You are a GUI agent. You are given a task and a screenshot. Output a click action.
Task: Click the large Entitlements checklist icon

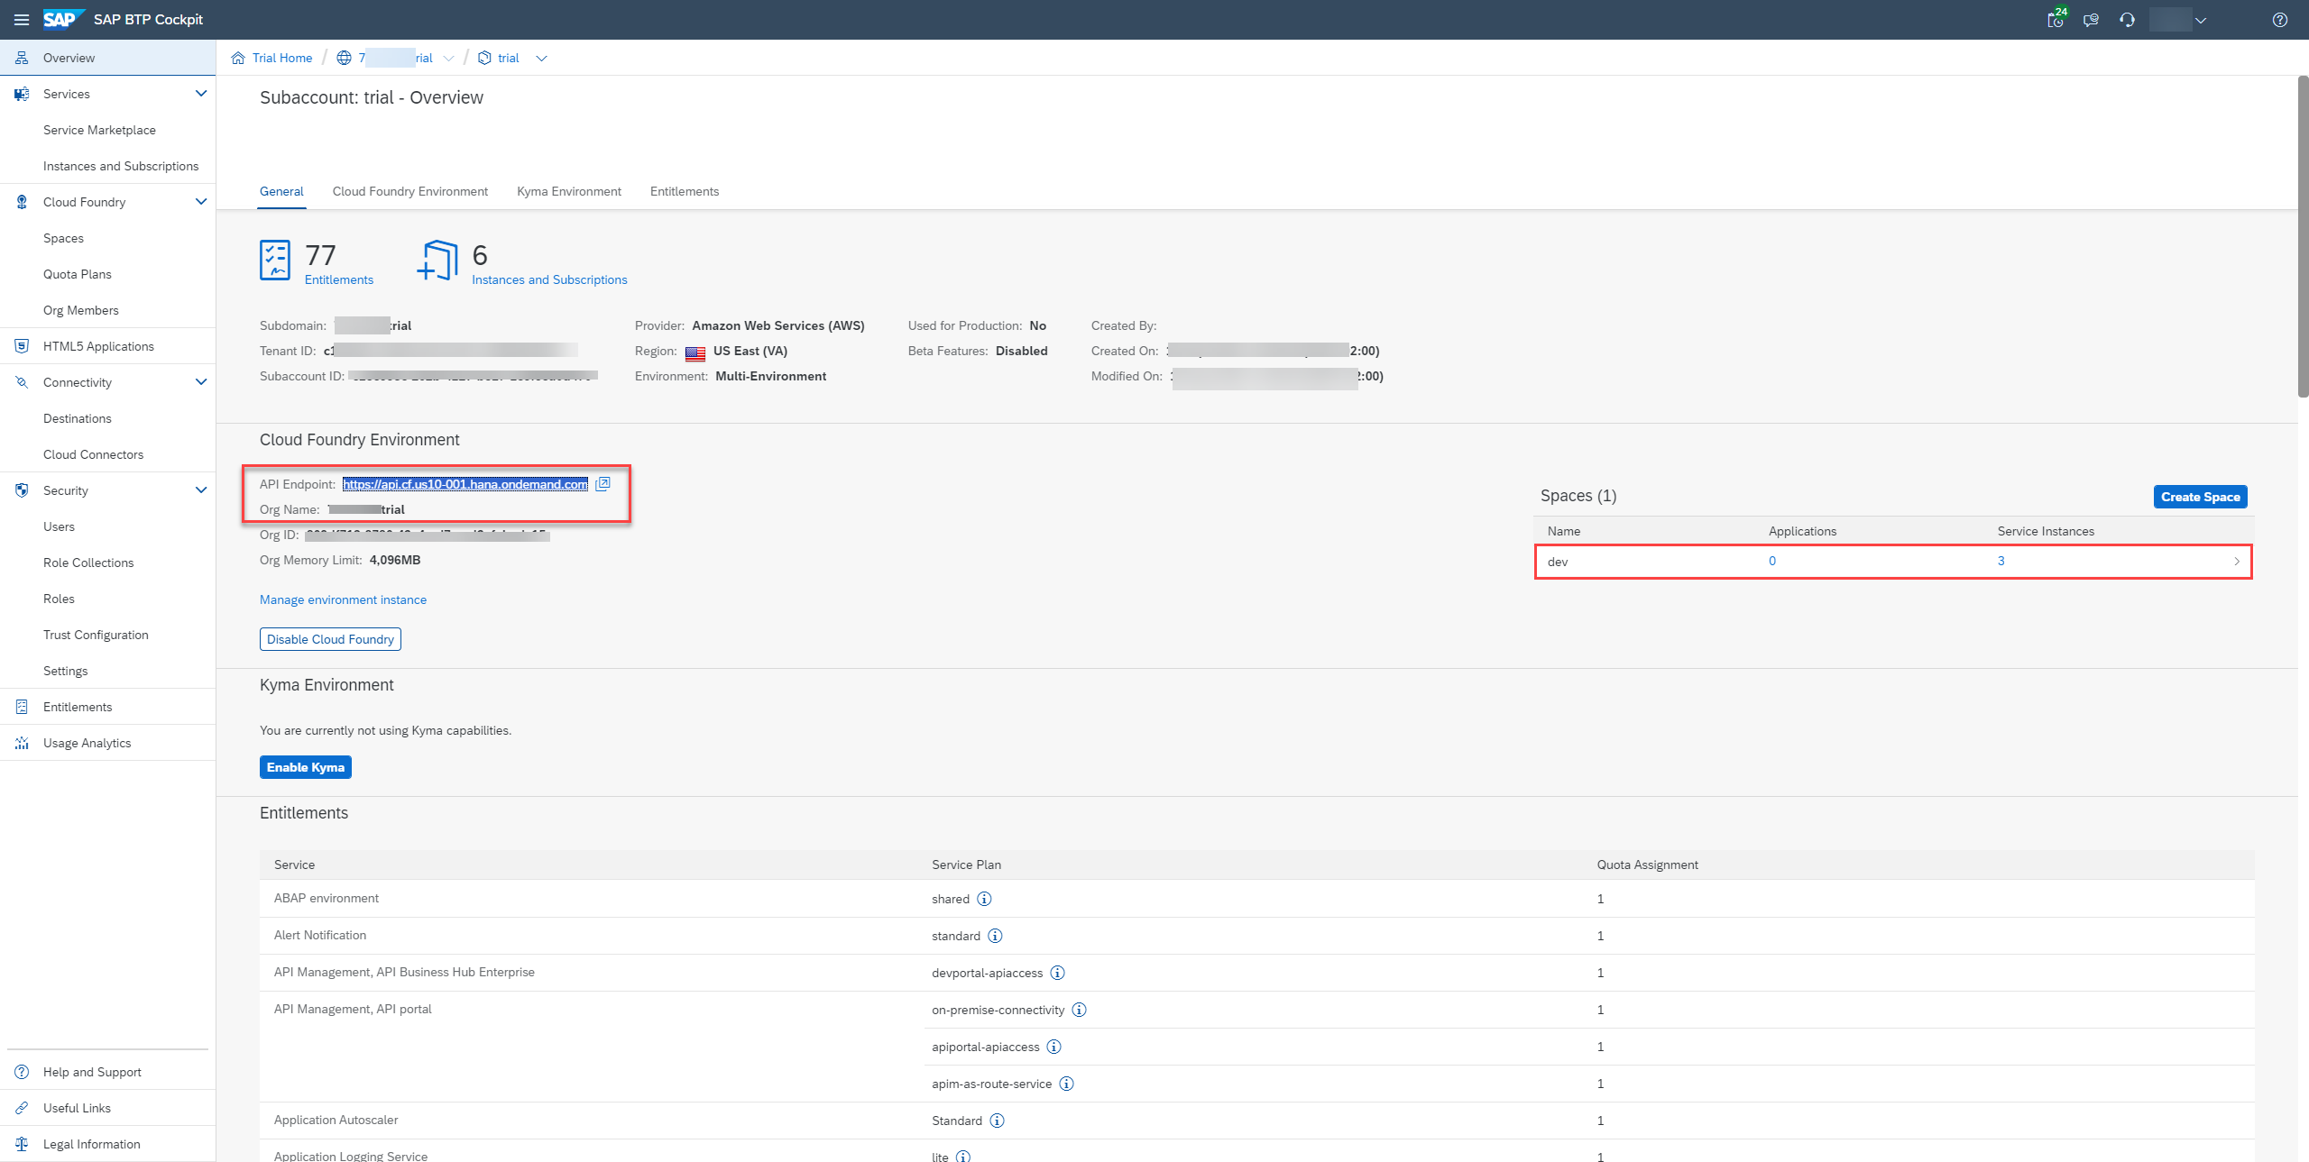coord(275,261)
